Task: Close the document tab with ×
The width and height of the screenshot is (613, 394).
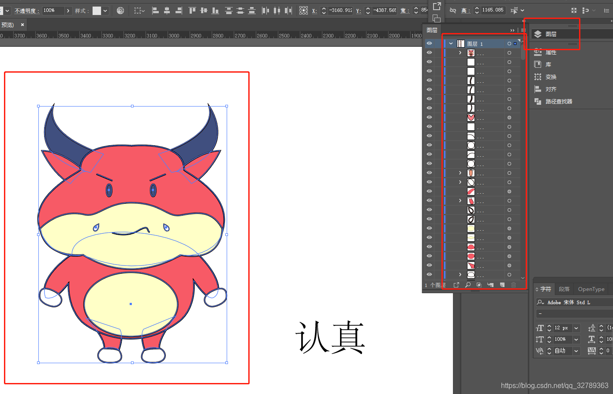Action: [22, 25]
